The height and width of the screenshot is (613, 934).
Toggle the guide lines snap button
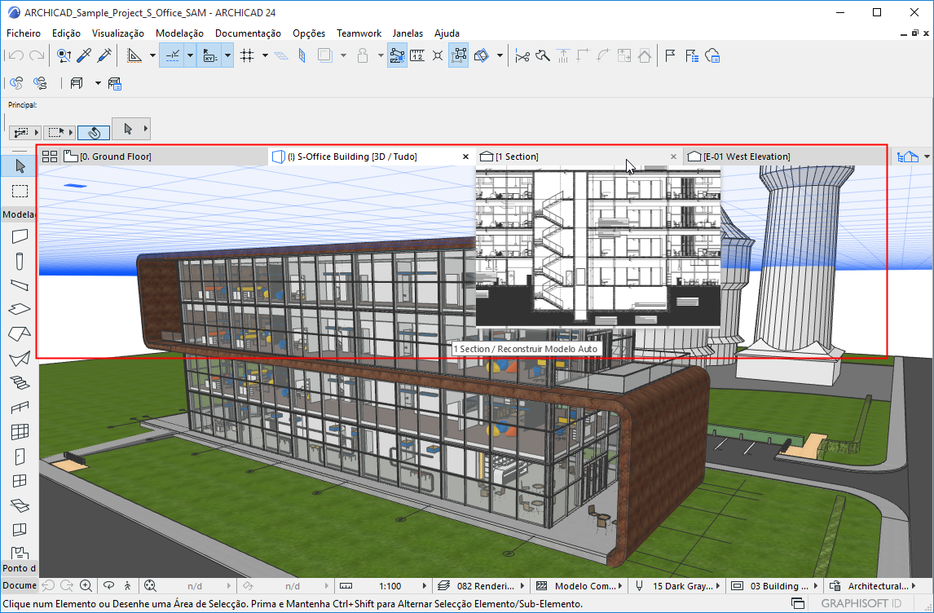tap(173, 55)
